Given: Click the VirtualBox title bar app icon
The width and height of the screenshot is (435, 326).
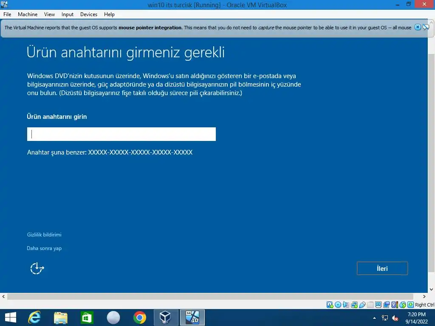Looking at the screenshot, I should coord(4,4).
